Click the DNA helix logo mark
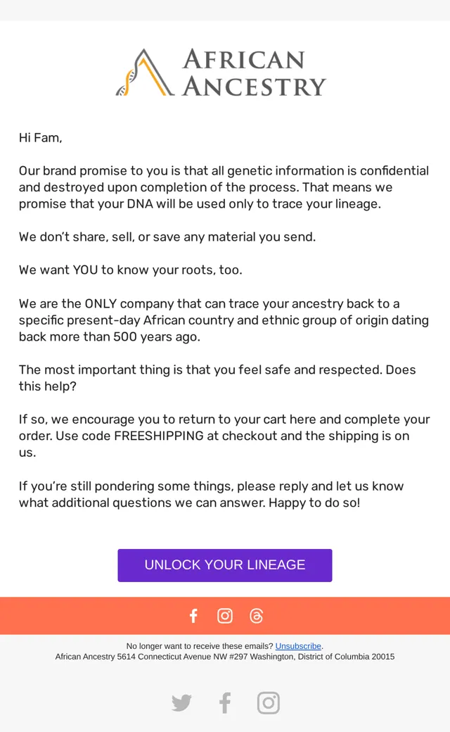Screen dimensions: 450x732 click(145, 72)
